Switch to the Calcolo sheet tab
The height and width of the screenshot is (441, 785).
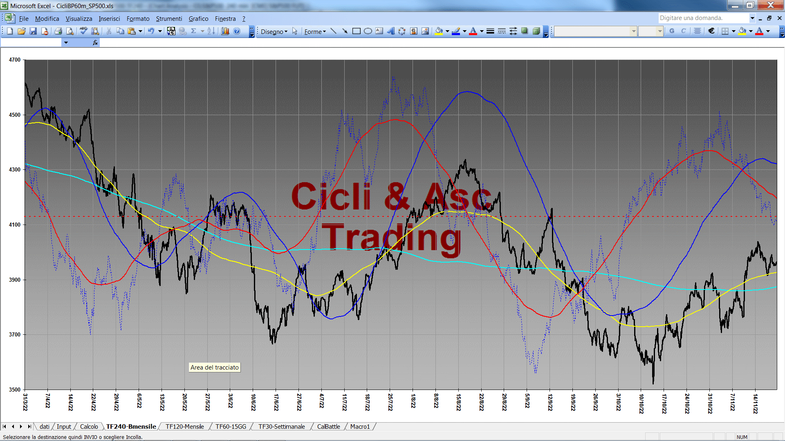tap(89, 427)
